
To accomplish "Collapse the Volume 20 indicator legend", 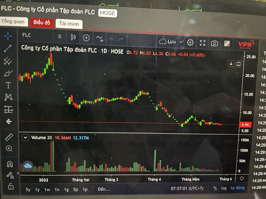I will click(x=25, y=138).
